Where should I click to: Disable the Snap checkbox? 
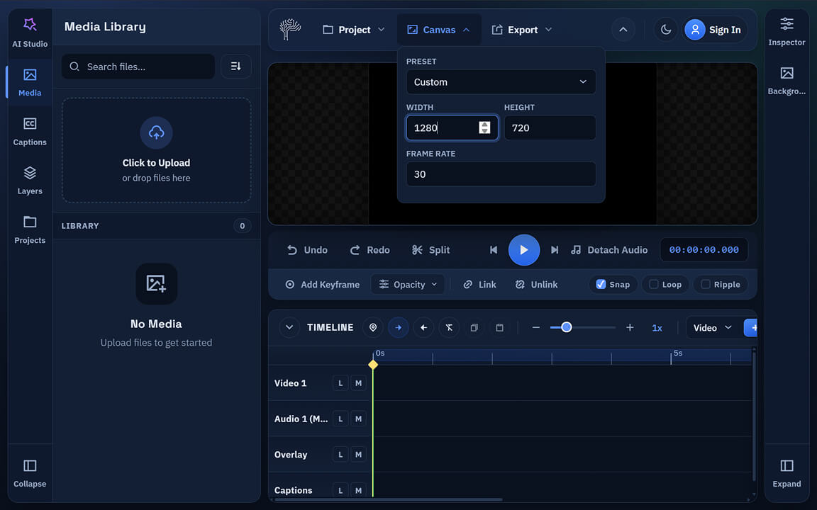601,284
